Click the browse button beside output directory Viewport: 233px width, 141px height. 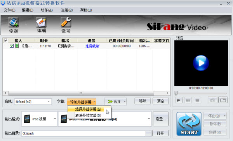(x=148, y=133)
